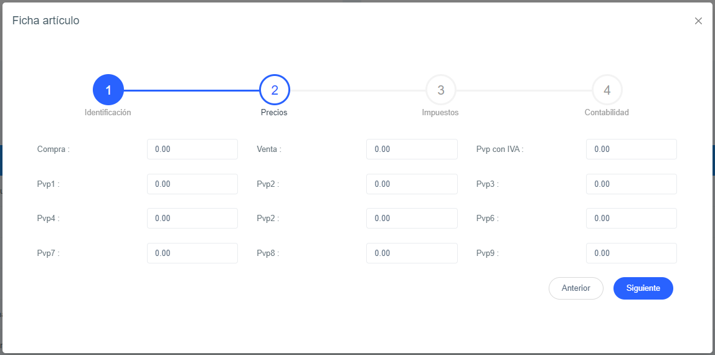Image resolution: width=715 pixels, height=355 pixels.
Task: Click the Siguiente button
Action: 643,288
